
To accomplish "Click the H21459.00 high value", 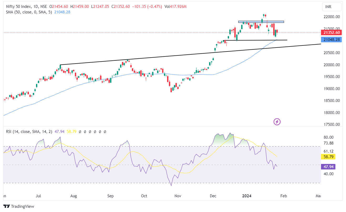I will [x=80, y=7].
